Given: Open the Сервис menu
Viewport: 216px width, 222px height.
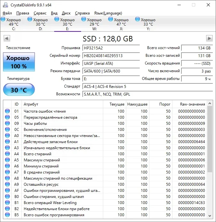Looking at the screenshot, I should click(x=40, y=13).
